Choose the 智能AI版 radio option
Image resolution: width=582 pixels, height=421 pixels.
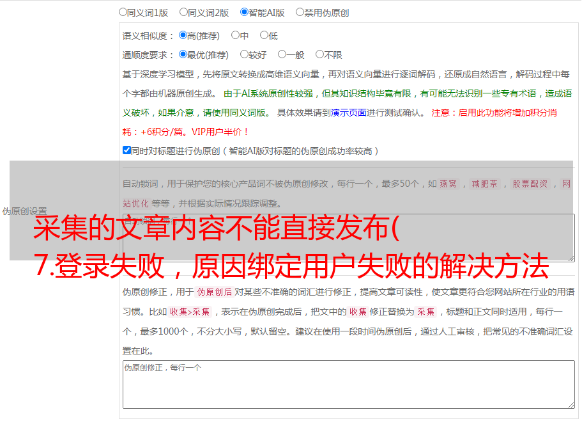[244, 12]
